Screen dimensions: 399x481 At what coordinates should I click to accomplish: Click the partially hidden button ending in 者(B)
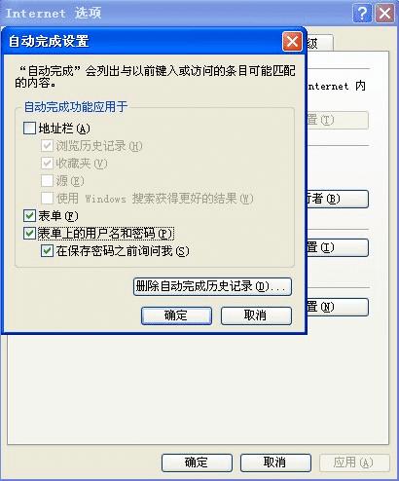coord(338,199)
